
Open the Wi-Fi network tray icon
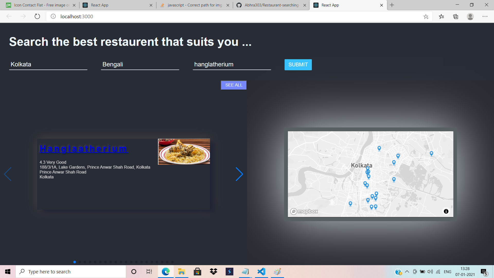[438, 272]
